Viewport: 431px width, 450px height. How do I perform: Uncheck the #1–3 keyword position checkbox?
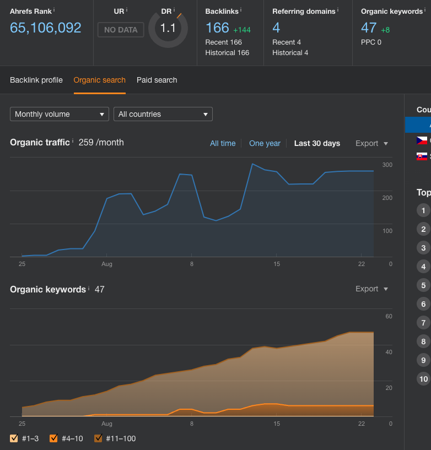[x=14, y=438]
